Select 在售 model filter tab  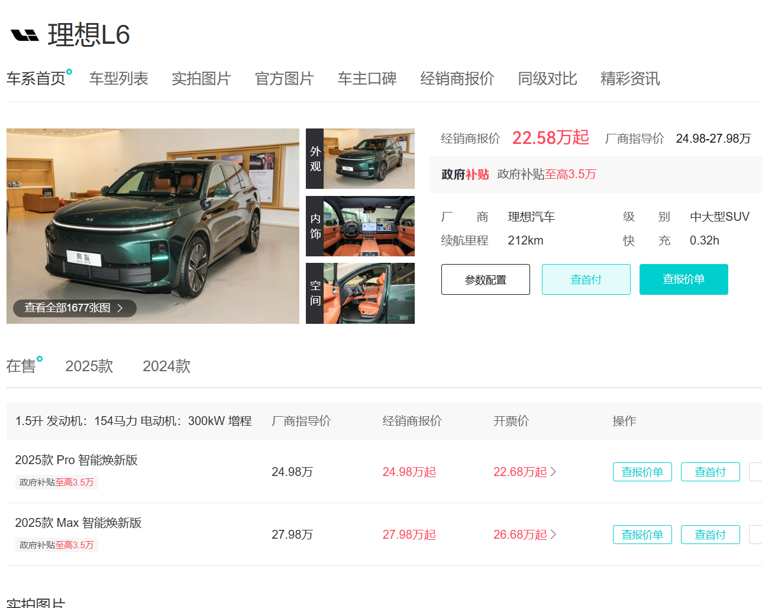[x=21, y=366]
